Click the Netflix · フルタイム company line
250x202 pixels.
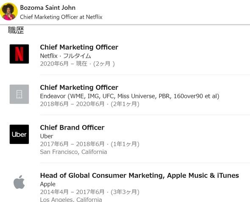[x=66, y=56]
